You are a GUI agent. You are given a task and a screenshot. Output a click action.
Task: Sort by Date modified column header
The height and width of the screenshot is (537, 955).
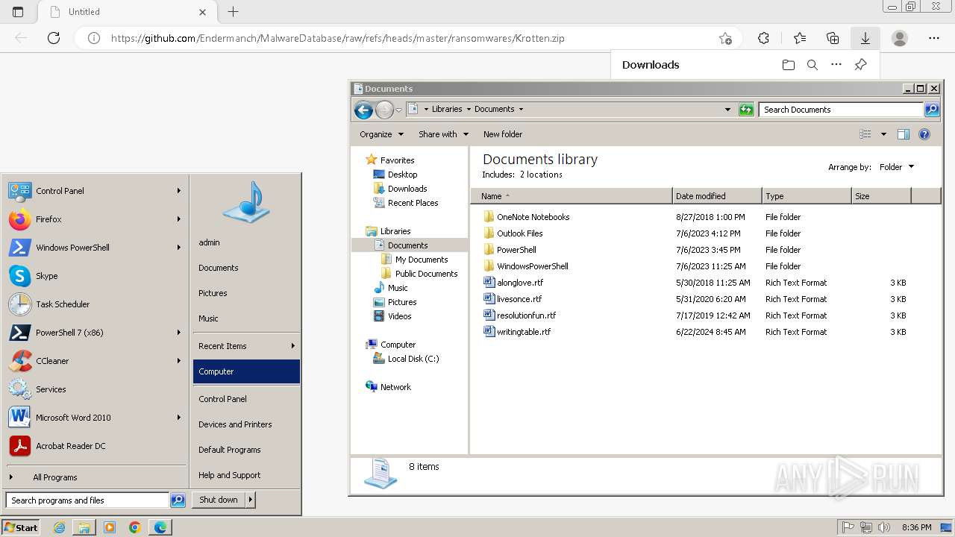717,196
